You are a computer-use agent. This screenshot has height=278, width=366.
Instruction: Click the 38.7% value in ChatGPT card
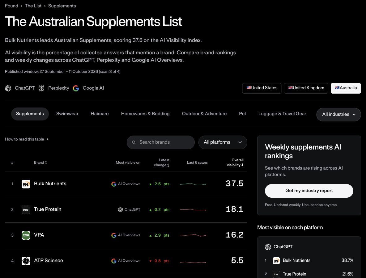347,260
